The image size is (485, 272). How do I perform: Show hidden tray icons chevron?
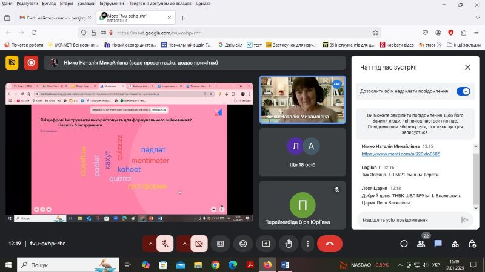click(400, 265)
